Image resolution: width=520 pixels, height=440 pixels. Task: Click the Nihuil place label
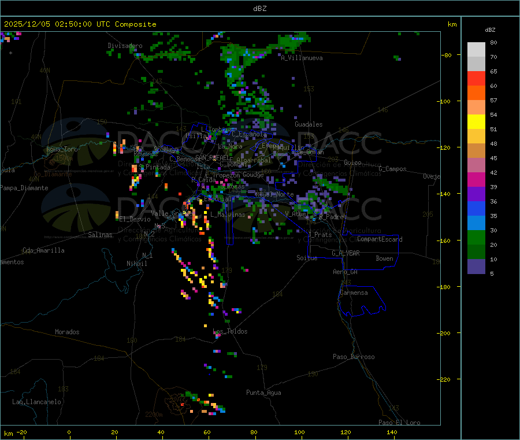coord(136,264)
